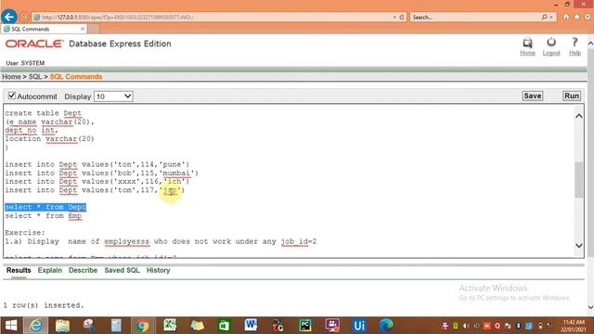Click the page scrollbar up arrow
This screenshot has width=594, height=334.
pyautogui.click(x=590, y=44)
